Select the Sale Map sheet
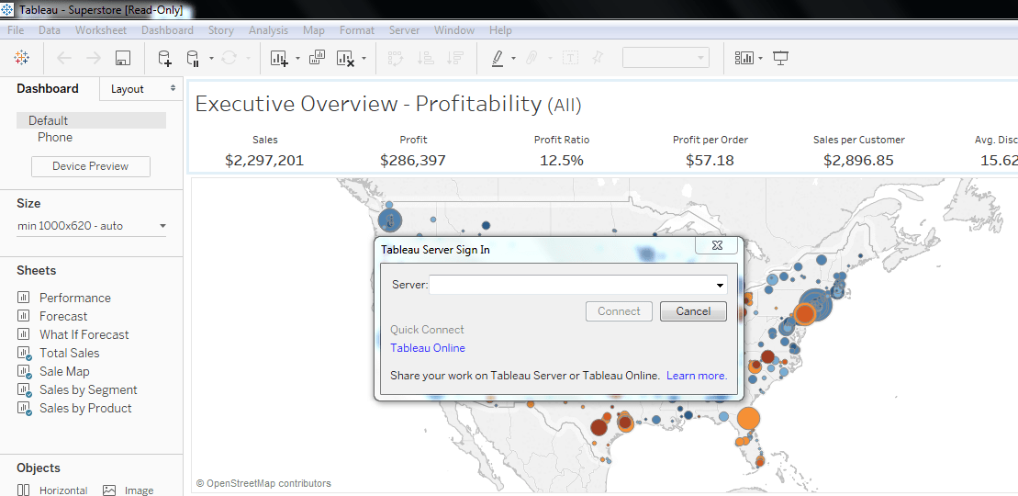This screenshot has height=496, width=1018. point(64,372)
